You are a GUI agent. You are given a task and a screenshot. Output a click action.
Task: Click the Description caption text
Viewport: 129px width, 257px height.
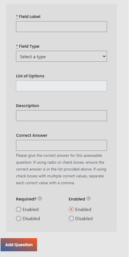[27, 106]
